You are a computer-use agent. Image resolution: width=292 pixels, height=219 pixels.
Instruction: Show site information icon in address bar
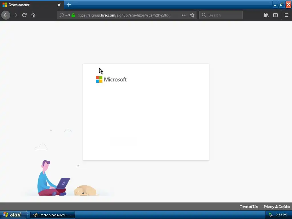point(62,15)
